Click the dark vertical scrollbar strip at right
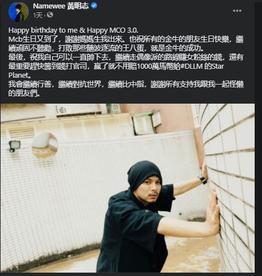Image resolution: width=262 pixels, height=276 pixels. tap(258, 138)
